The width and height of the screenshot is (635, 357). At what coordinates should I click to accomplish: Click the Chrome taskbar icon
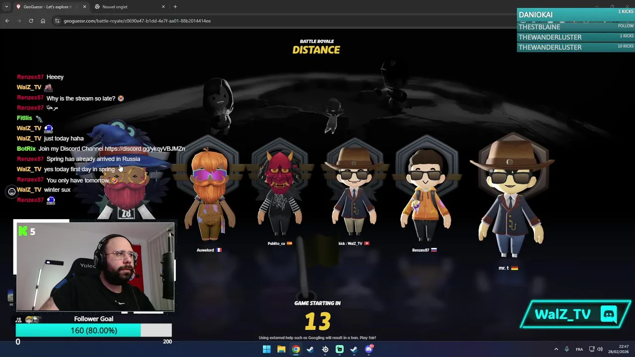[x=296, y=350]
